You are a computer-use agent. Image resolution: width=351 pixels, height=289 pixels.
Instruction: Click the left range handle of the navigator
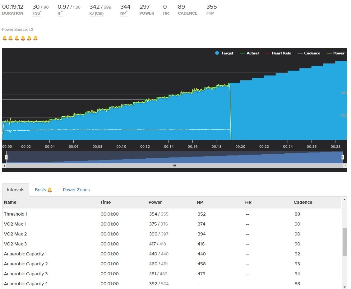[x=6, y=157]
